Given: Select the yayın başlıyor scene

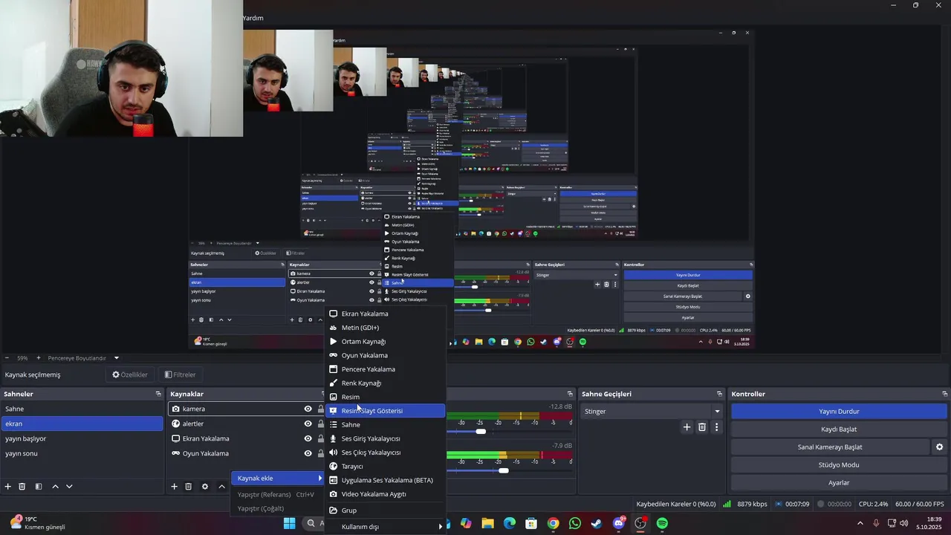Looking at the screenshot, I should [82, 438].
